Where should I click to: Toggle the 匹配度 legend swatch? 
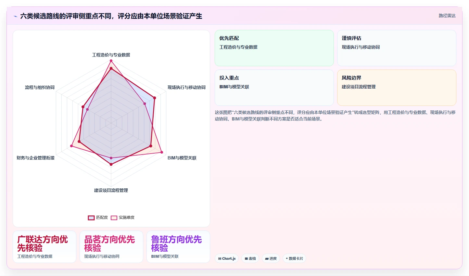[x=91, y=218]
